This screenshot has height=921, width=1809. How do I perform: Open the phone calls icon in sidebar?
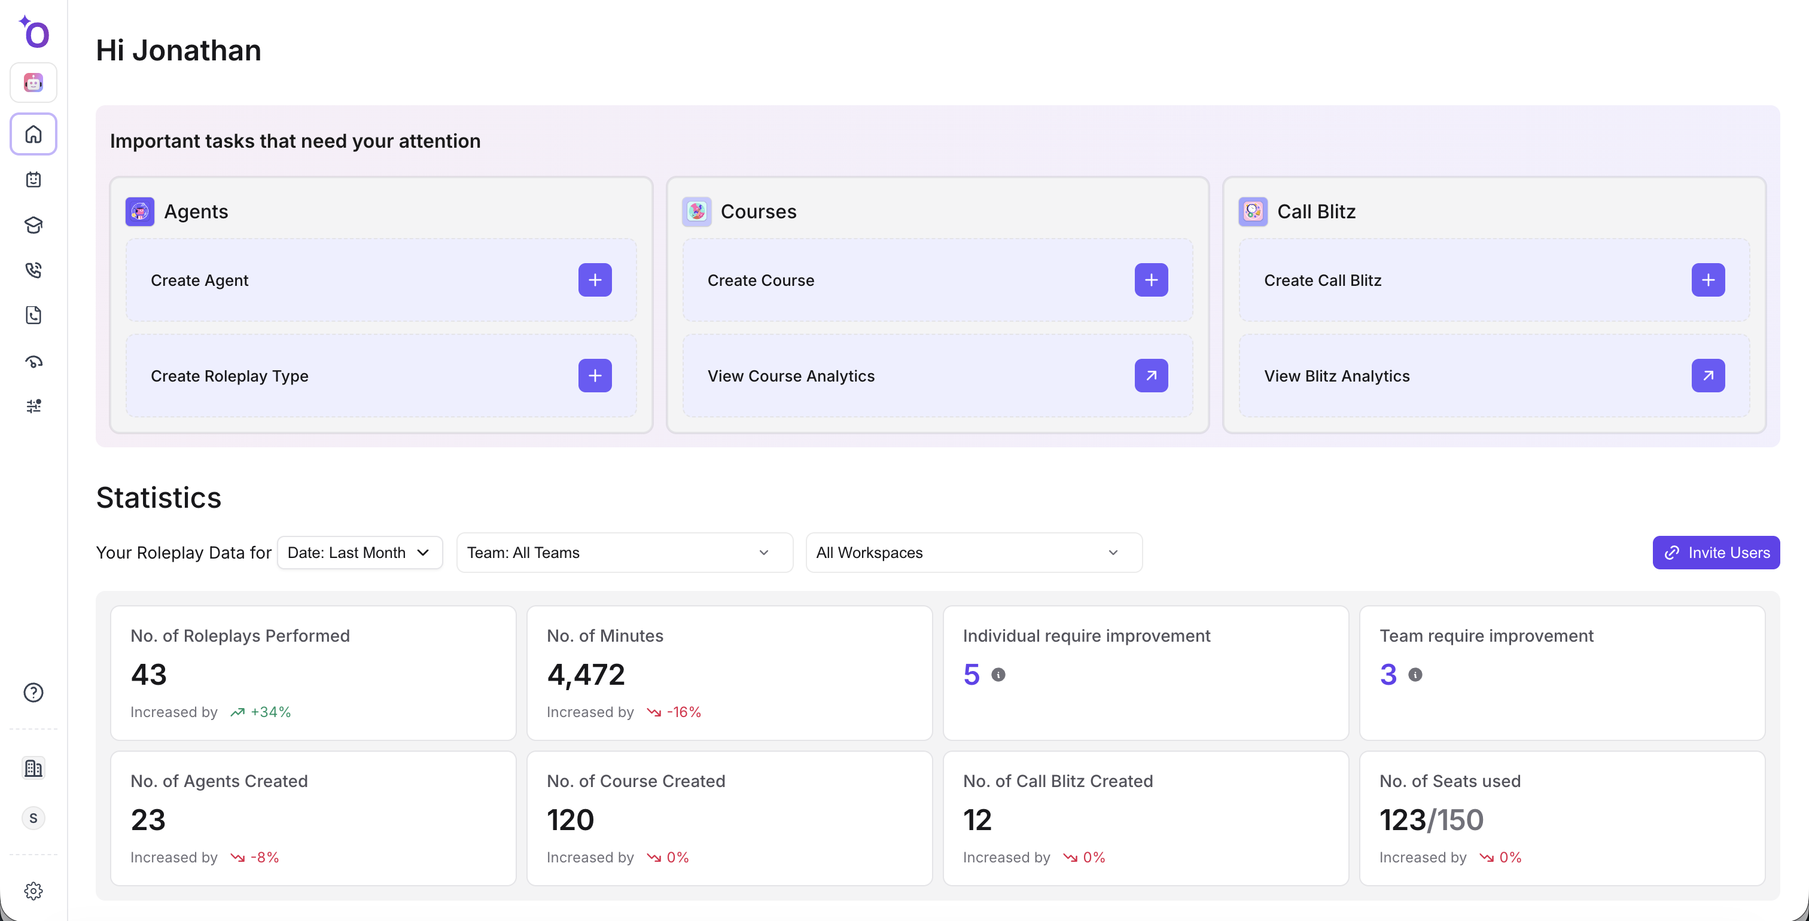coord(33,270)
